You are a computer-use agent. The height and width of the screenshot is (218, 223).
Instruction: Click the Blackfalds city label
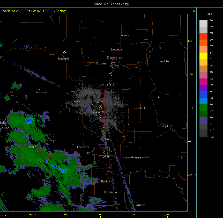tap(114, 58)
